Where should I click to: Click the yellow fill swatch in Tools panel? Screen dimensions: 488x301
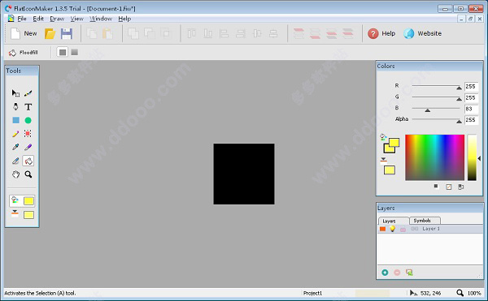(28, 200)
